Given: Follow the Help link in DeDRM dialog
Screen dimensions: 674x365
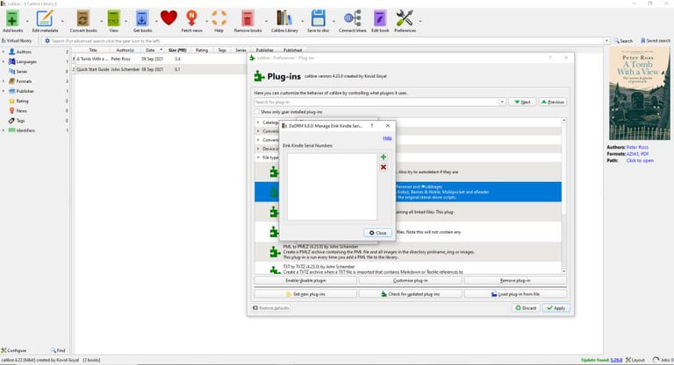Looking at the screenshot, I should 387,137.
